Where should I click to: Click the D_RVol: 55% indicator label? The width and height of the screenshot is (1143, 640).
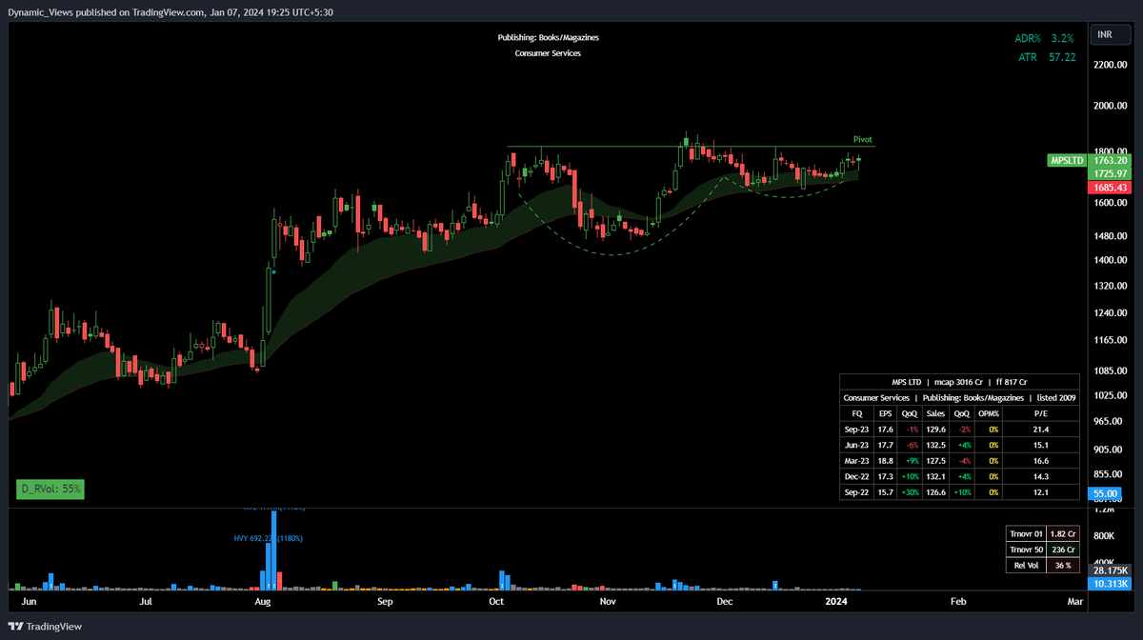click(51, 489)
